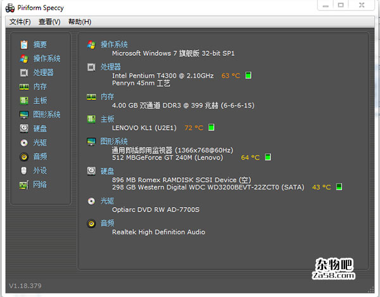The height and width of the screenshot is (297, 380).
Task: Click the CPU temperature value 63 °C
Action: [231, 76]
